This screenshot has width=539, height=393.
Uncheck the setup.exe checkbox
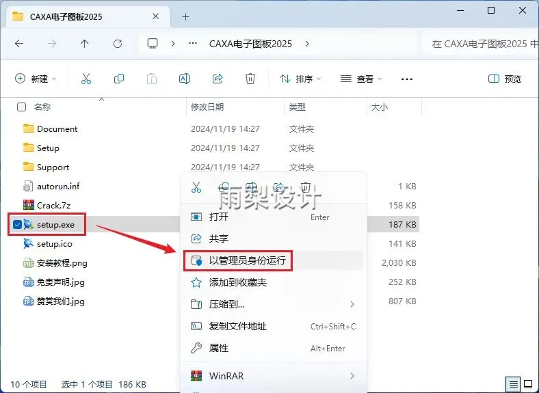point(17,225)
